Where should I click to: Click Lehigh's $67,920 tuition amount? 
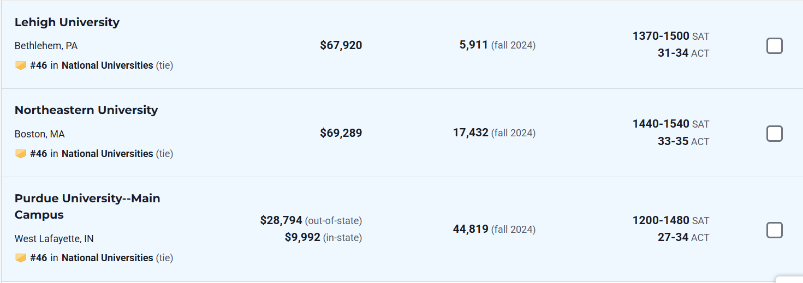point(341,45)
